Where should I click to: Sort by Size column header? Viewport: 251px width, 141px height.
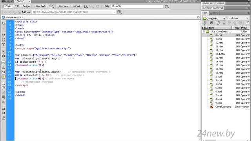[236, 28]
